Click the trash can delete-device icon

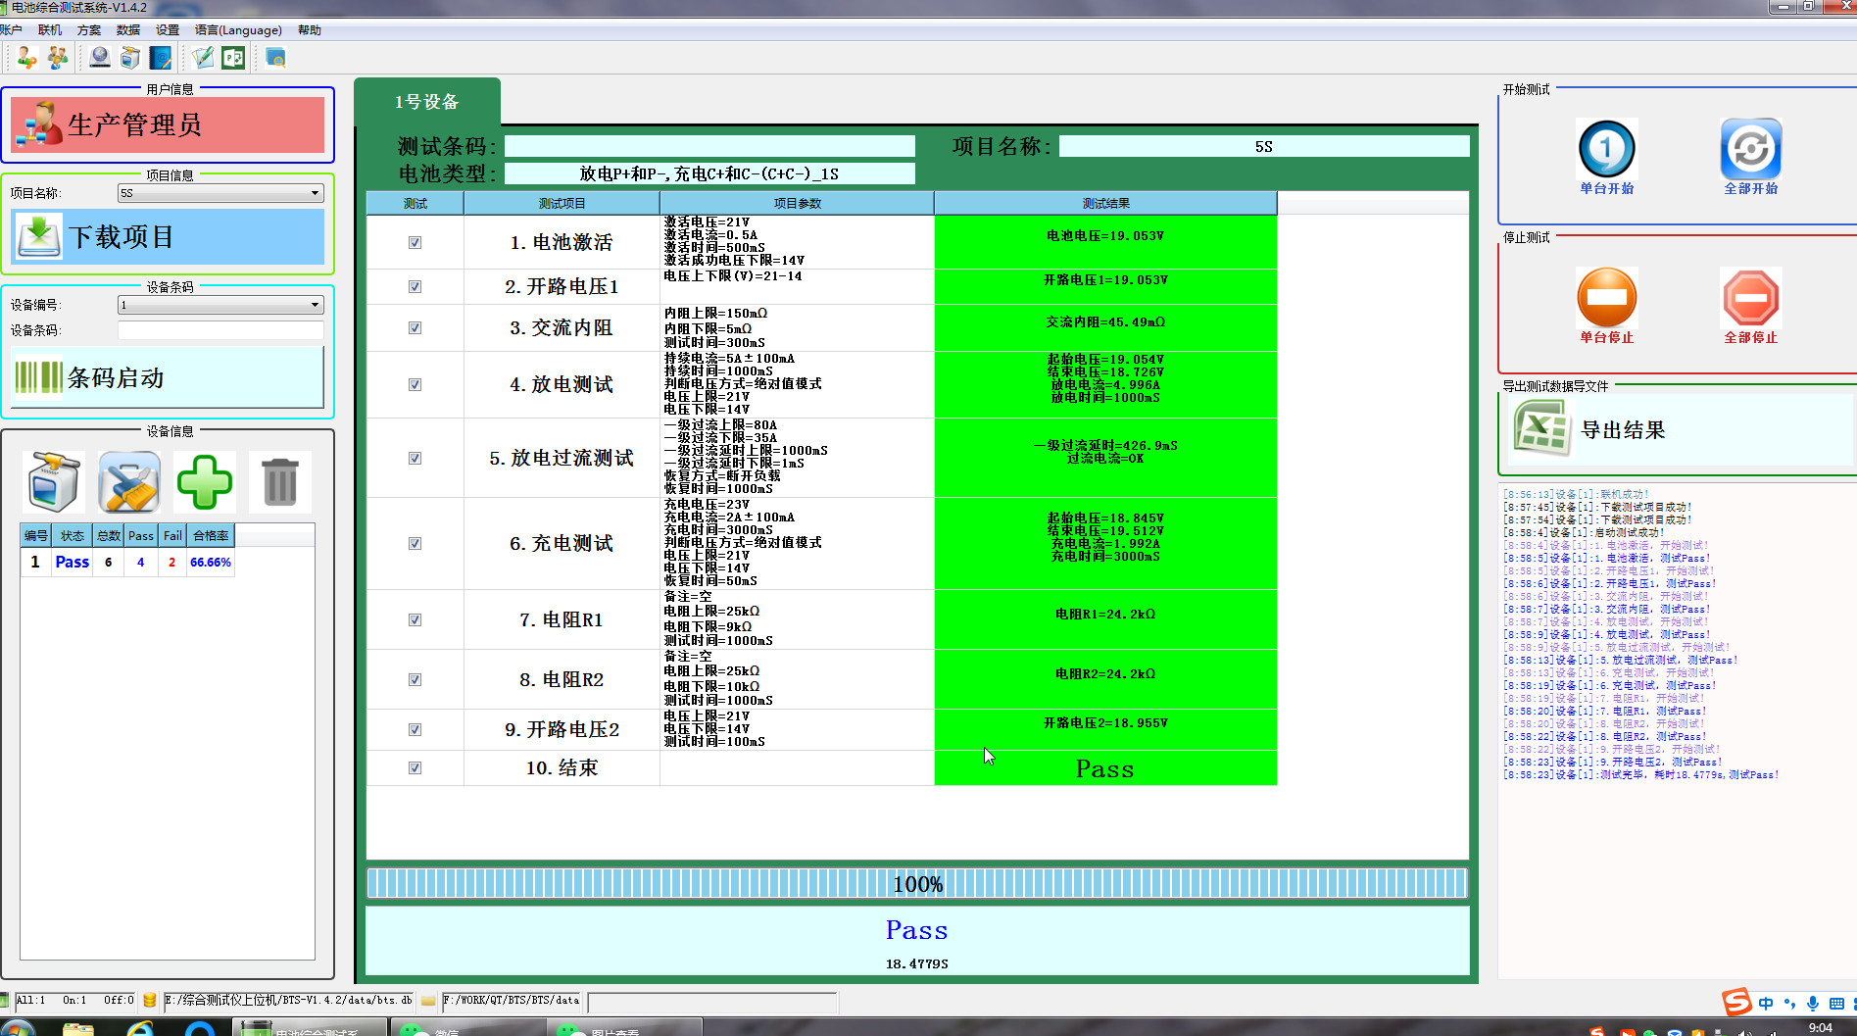279,482
